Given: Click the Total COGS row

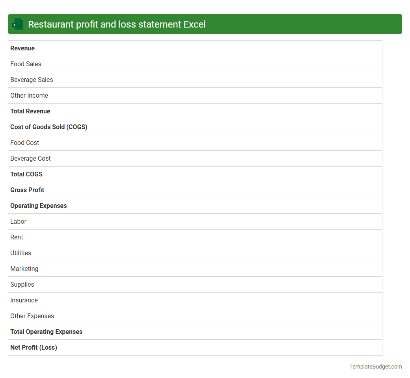Looking at the screenshot, I should point(26,174).
